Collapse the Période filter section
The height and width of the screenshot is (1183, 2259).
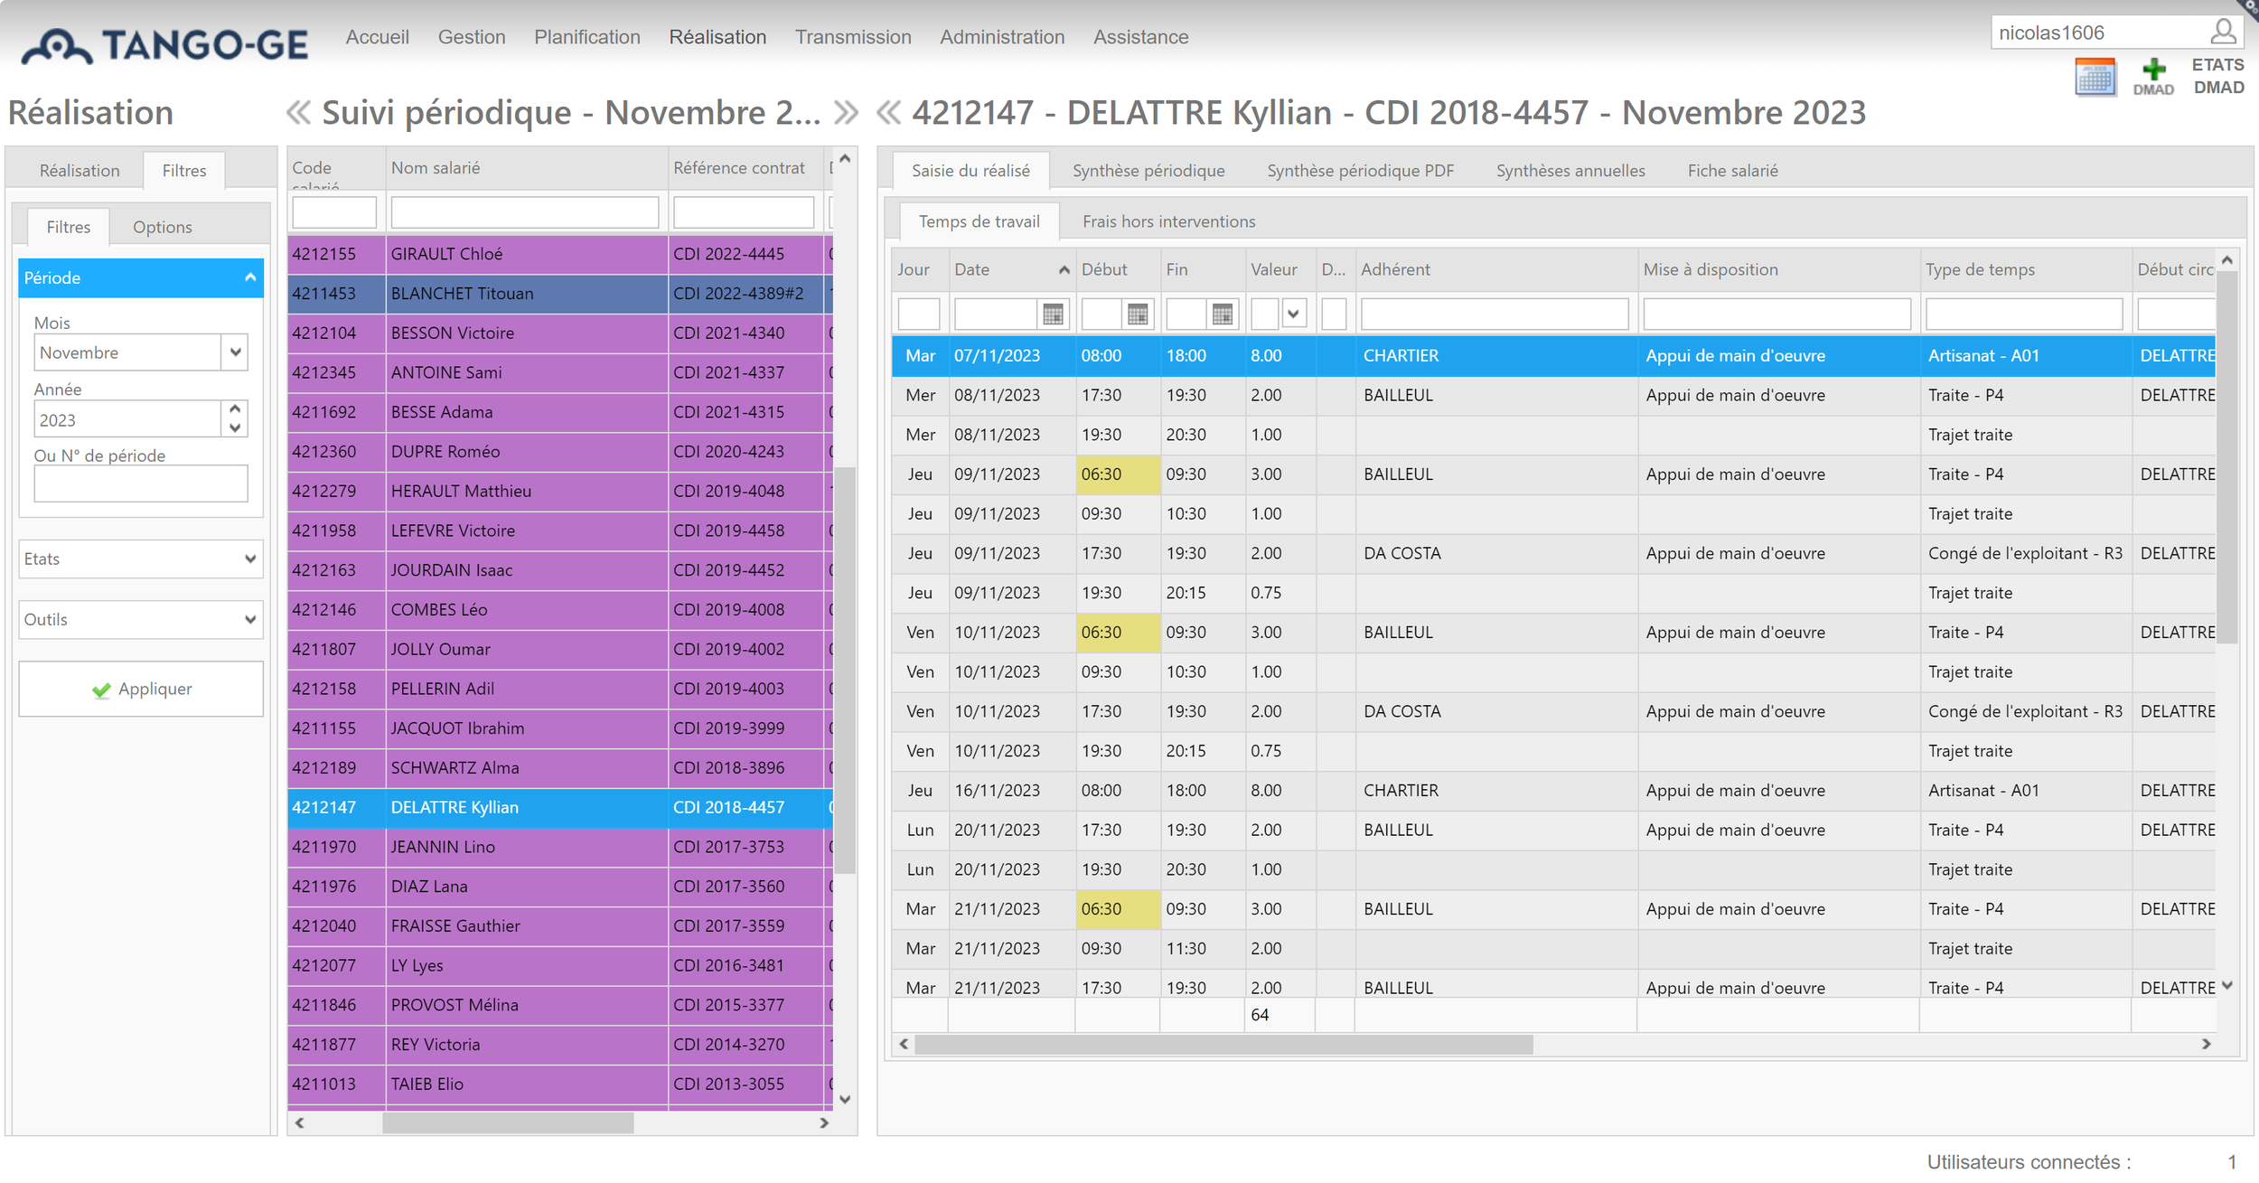click(x=250, y=277)
